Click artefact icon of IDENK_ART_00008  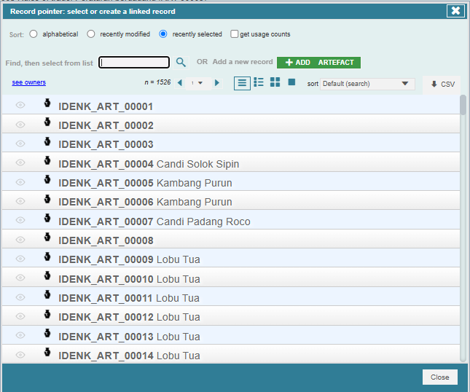47,237
